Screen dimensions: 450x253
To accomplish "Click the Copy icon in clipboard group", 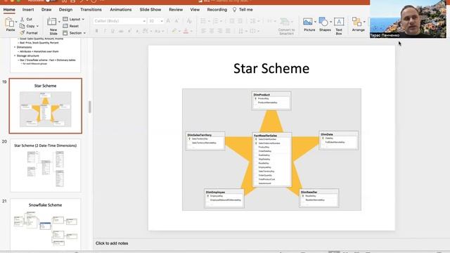I will pos(22,26).
